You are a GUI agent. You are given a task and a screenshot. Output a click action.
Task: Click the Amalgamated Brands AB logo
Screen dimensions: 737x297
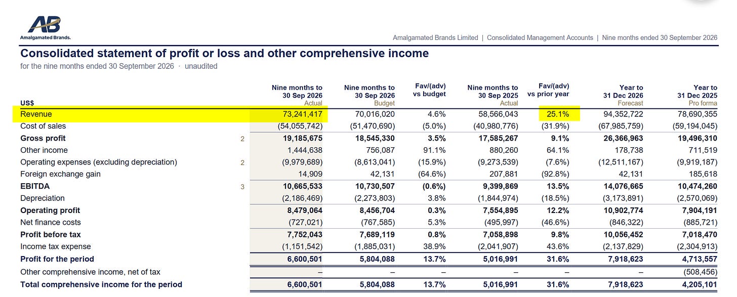(45, 27)
